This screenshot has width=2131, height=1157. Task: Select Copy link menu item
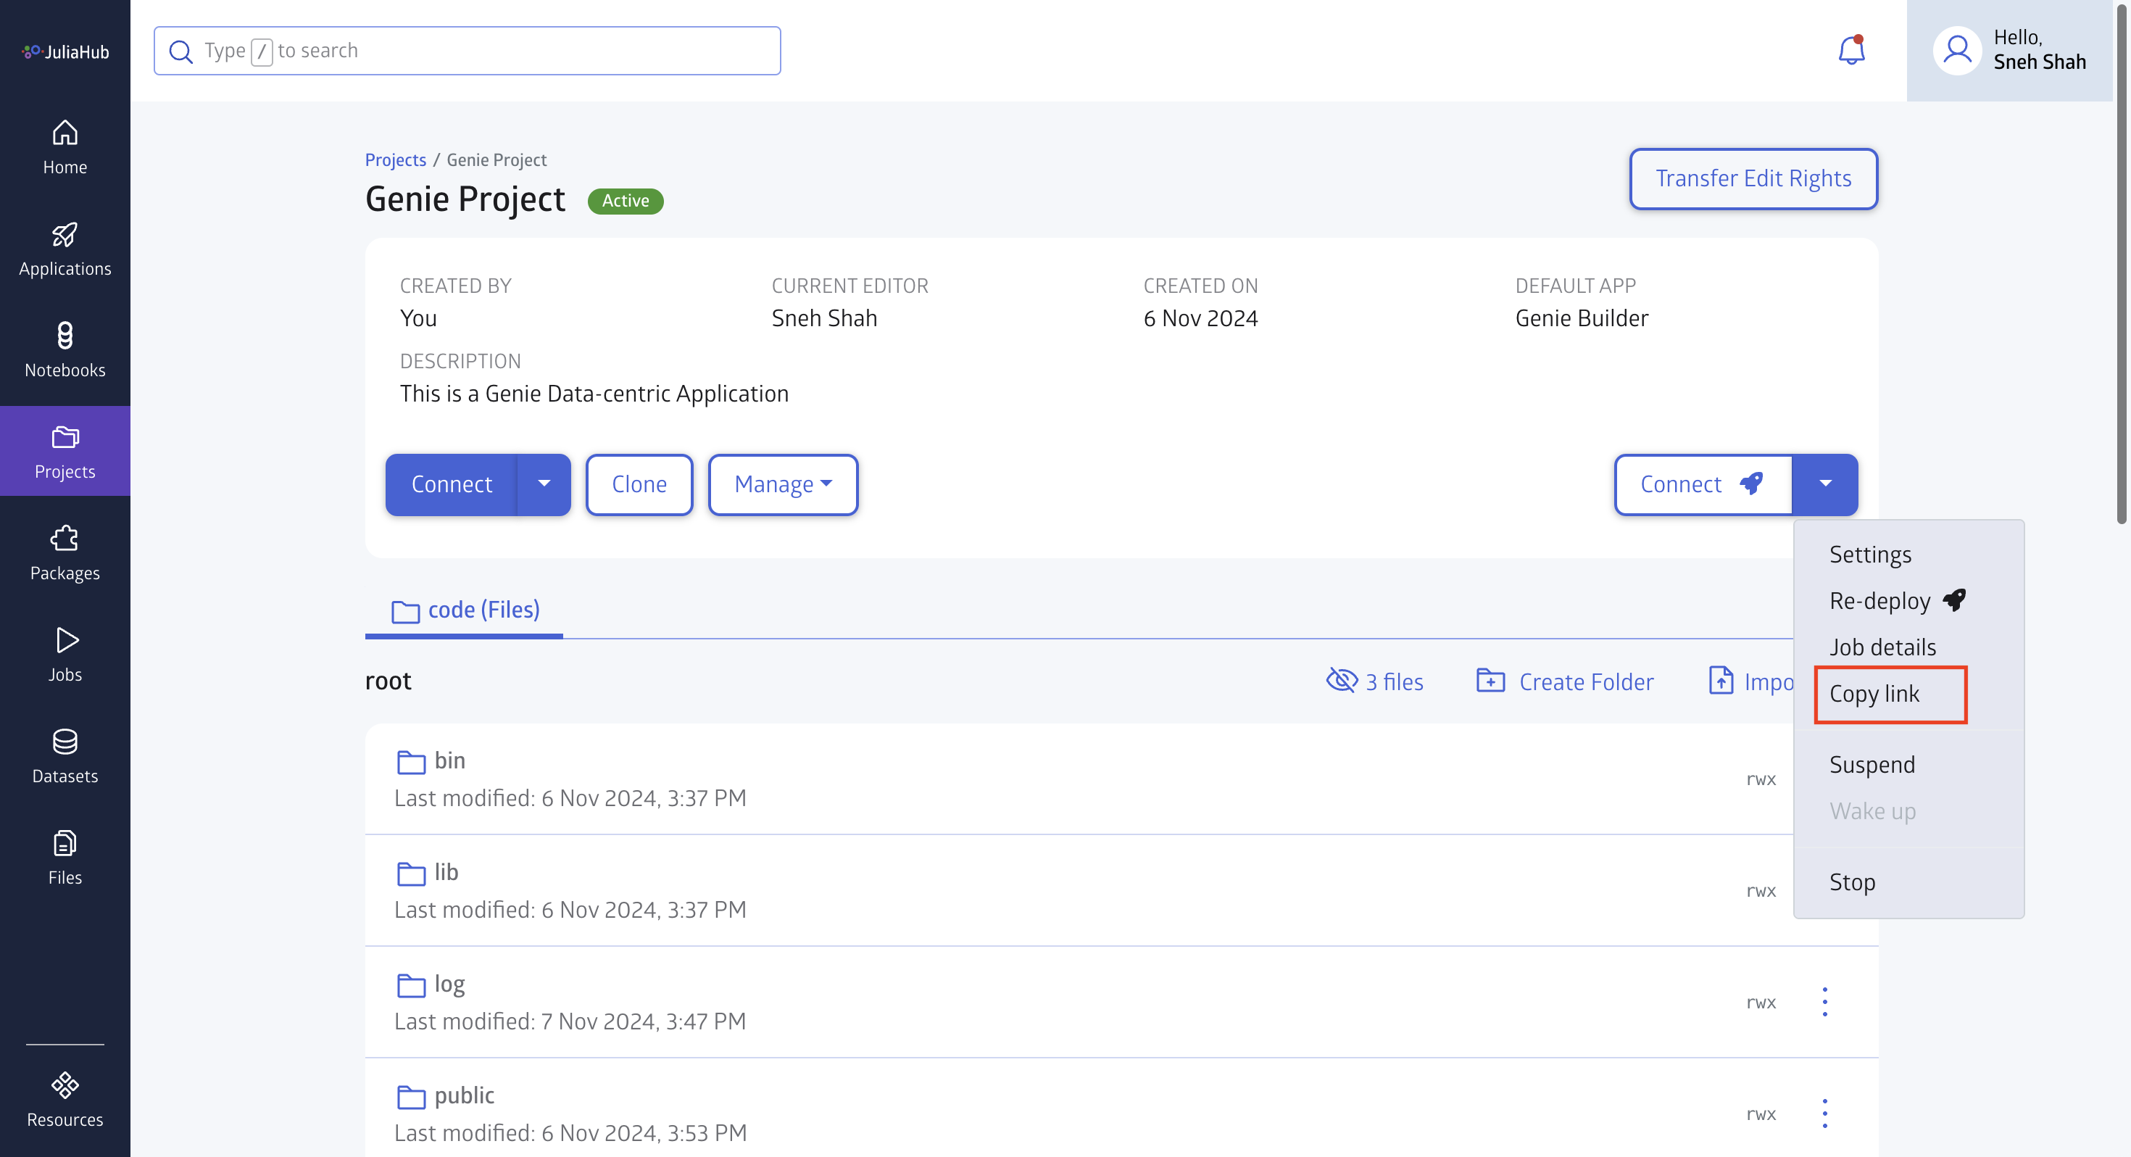[1874, 694]
